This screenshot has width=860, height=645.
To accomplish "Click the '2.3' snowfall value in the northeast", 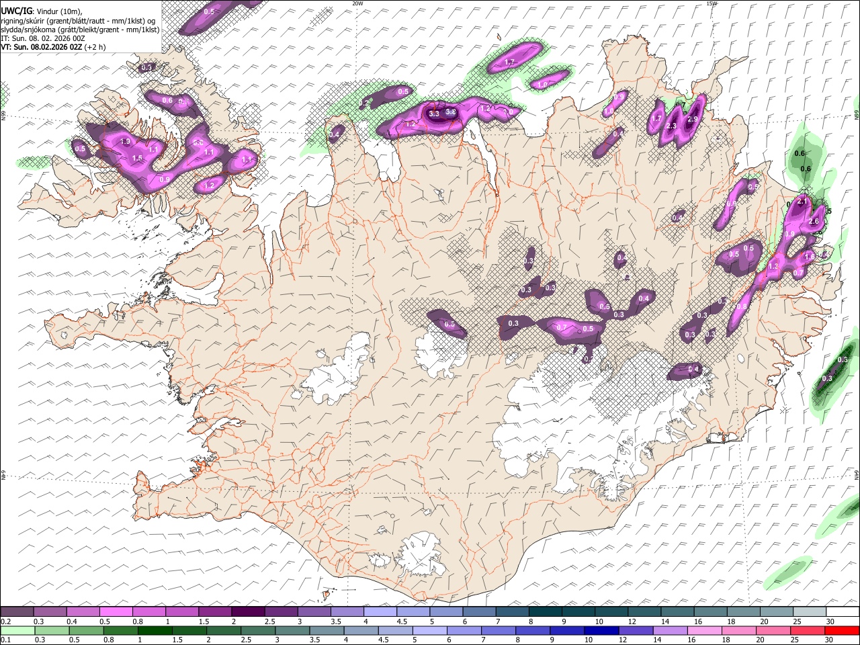I will tap(671, 126).
